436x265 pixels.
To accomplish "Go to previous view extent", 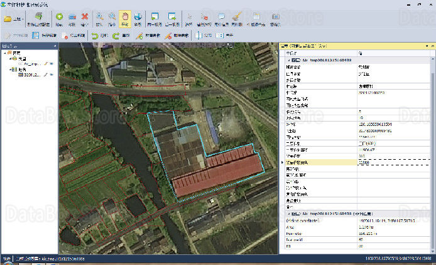I will click(155, 19).
